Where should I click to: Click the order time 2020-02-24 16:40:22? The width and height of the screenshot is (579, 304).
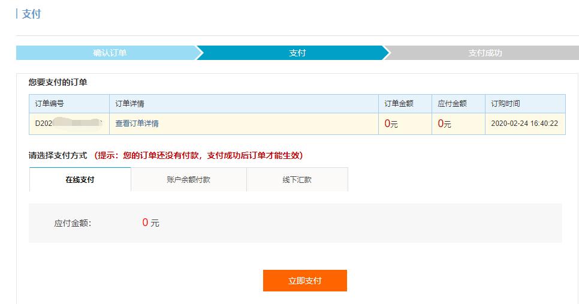524,124
